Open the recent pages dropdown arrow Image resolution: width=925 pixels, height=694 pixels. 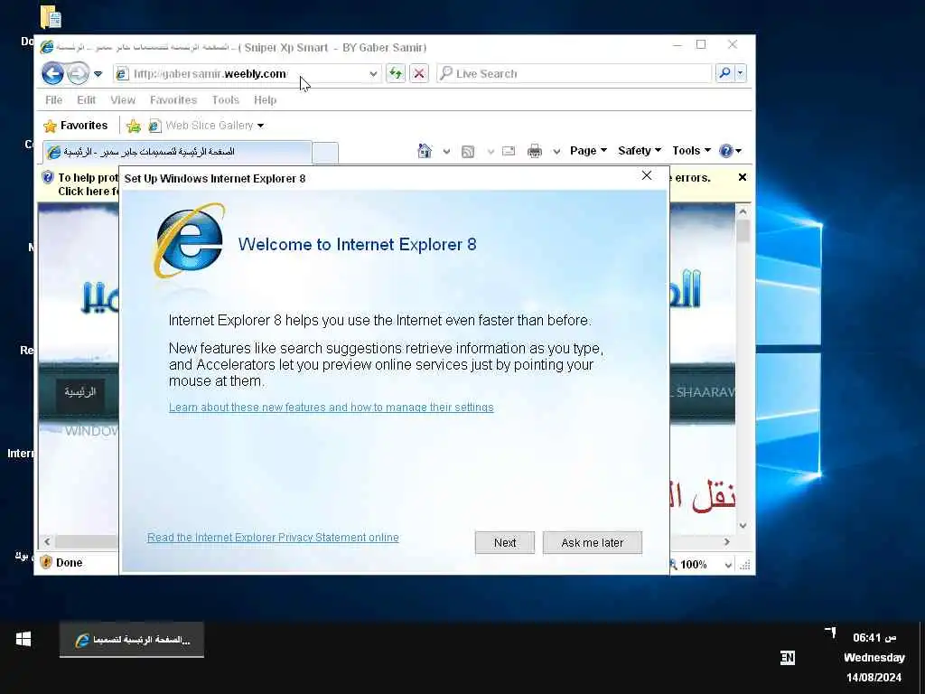98,74
